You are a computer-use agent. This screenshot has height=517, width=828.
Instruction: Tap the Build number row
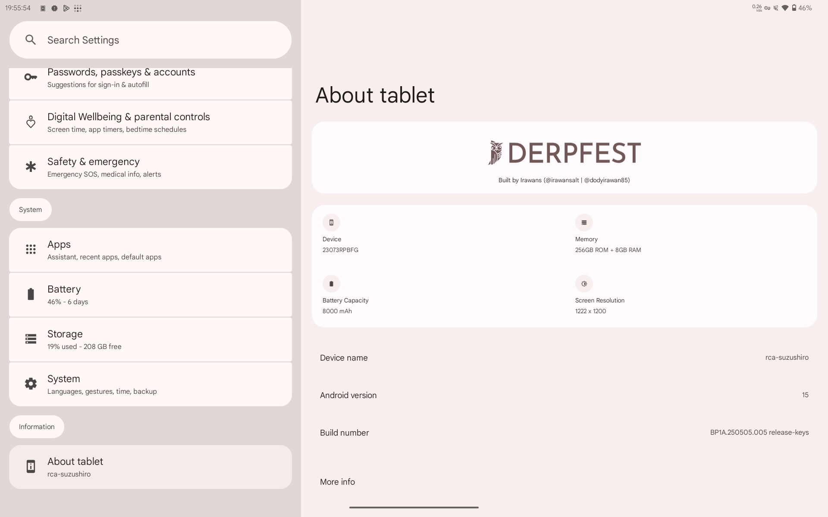point(564,433)
